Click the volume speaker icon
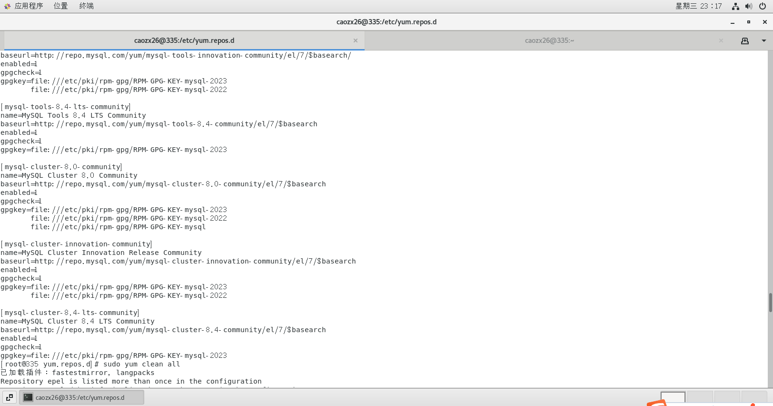Viewport: 773px width, 406px height. pos(749,6)
